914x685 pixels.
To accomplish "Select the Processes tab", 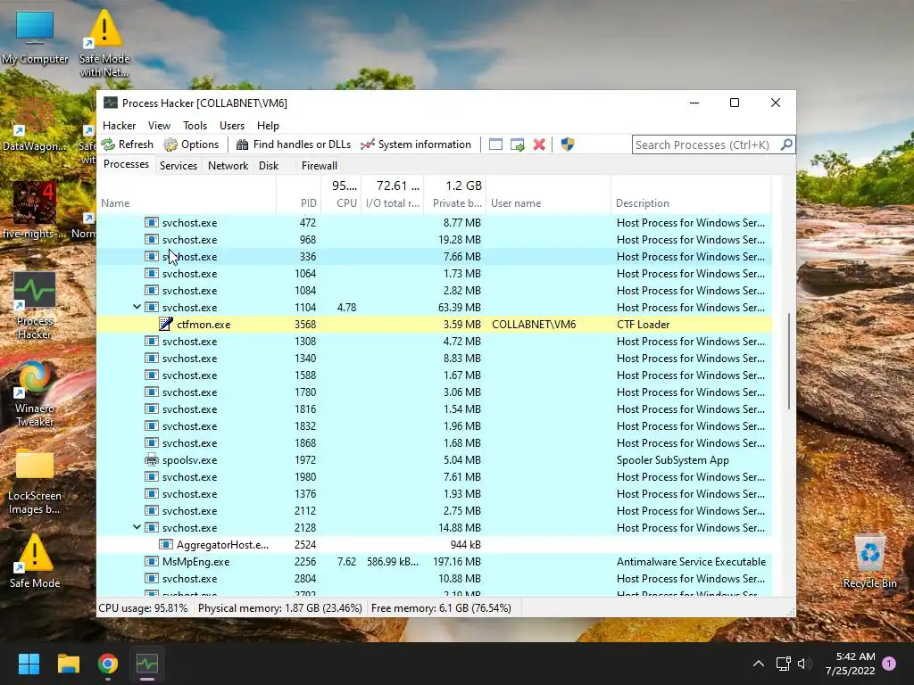I will tap(126, 164).
